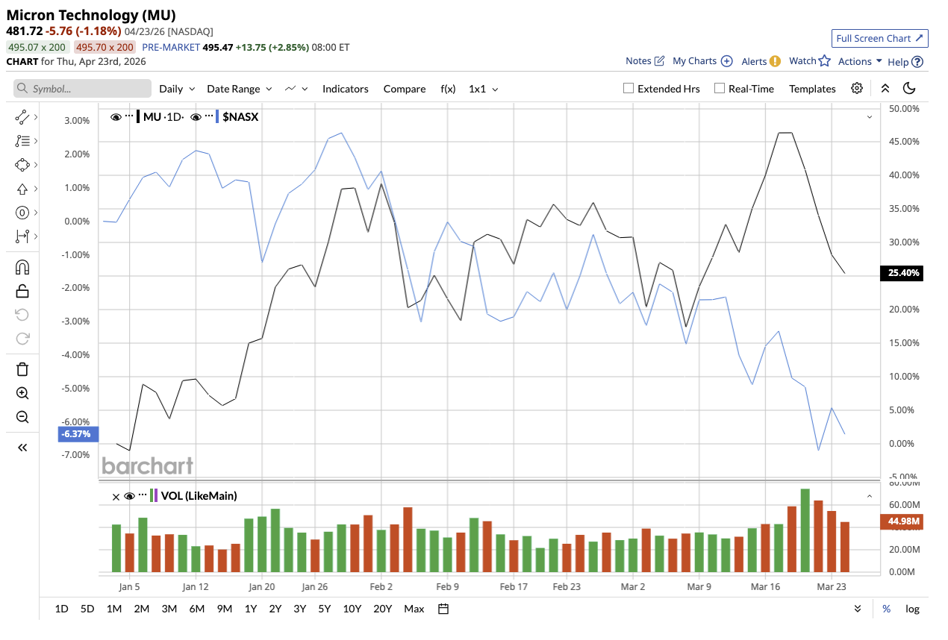Viewport: 948px width, 640px height.
Task: Click the Symbol search field
Action: point(82,89)
